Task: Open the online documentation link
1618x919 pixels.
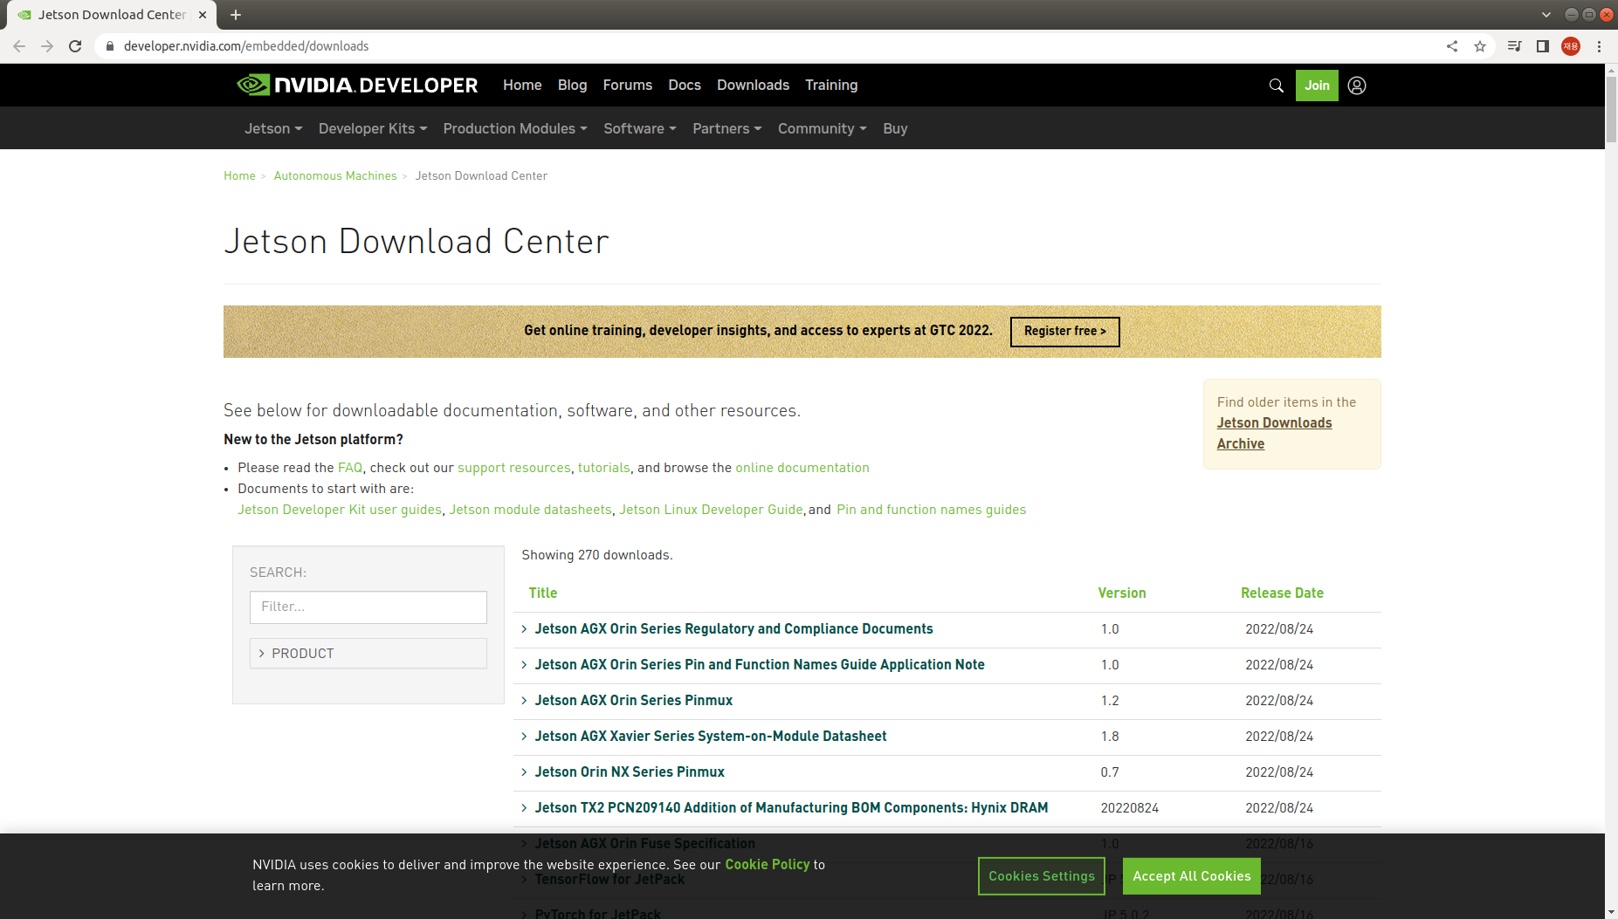Action: (802, 468)
